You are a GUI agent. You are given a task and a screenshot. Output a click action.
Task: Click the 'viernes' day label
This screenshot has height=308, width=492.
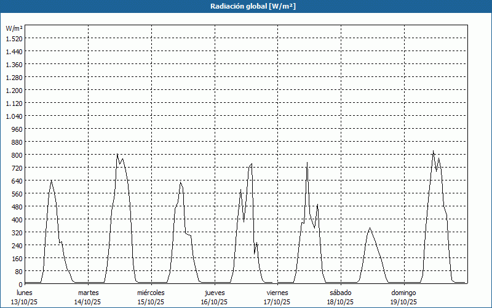click(277, 293)
